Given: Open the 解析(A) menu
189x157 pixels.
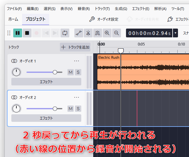Looking at the screenshot, I should click(x=160, y=9).
